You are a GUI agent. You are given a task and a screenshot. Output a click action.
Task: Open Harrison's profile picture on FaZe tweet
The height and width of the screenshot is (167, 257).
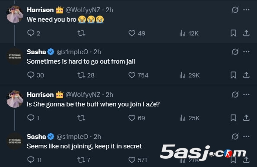pos(15,99)
